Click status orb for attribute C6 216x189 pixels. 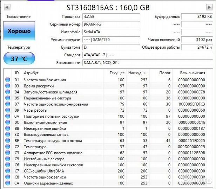coord(8,165)
